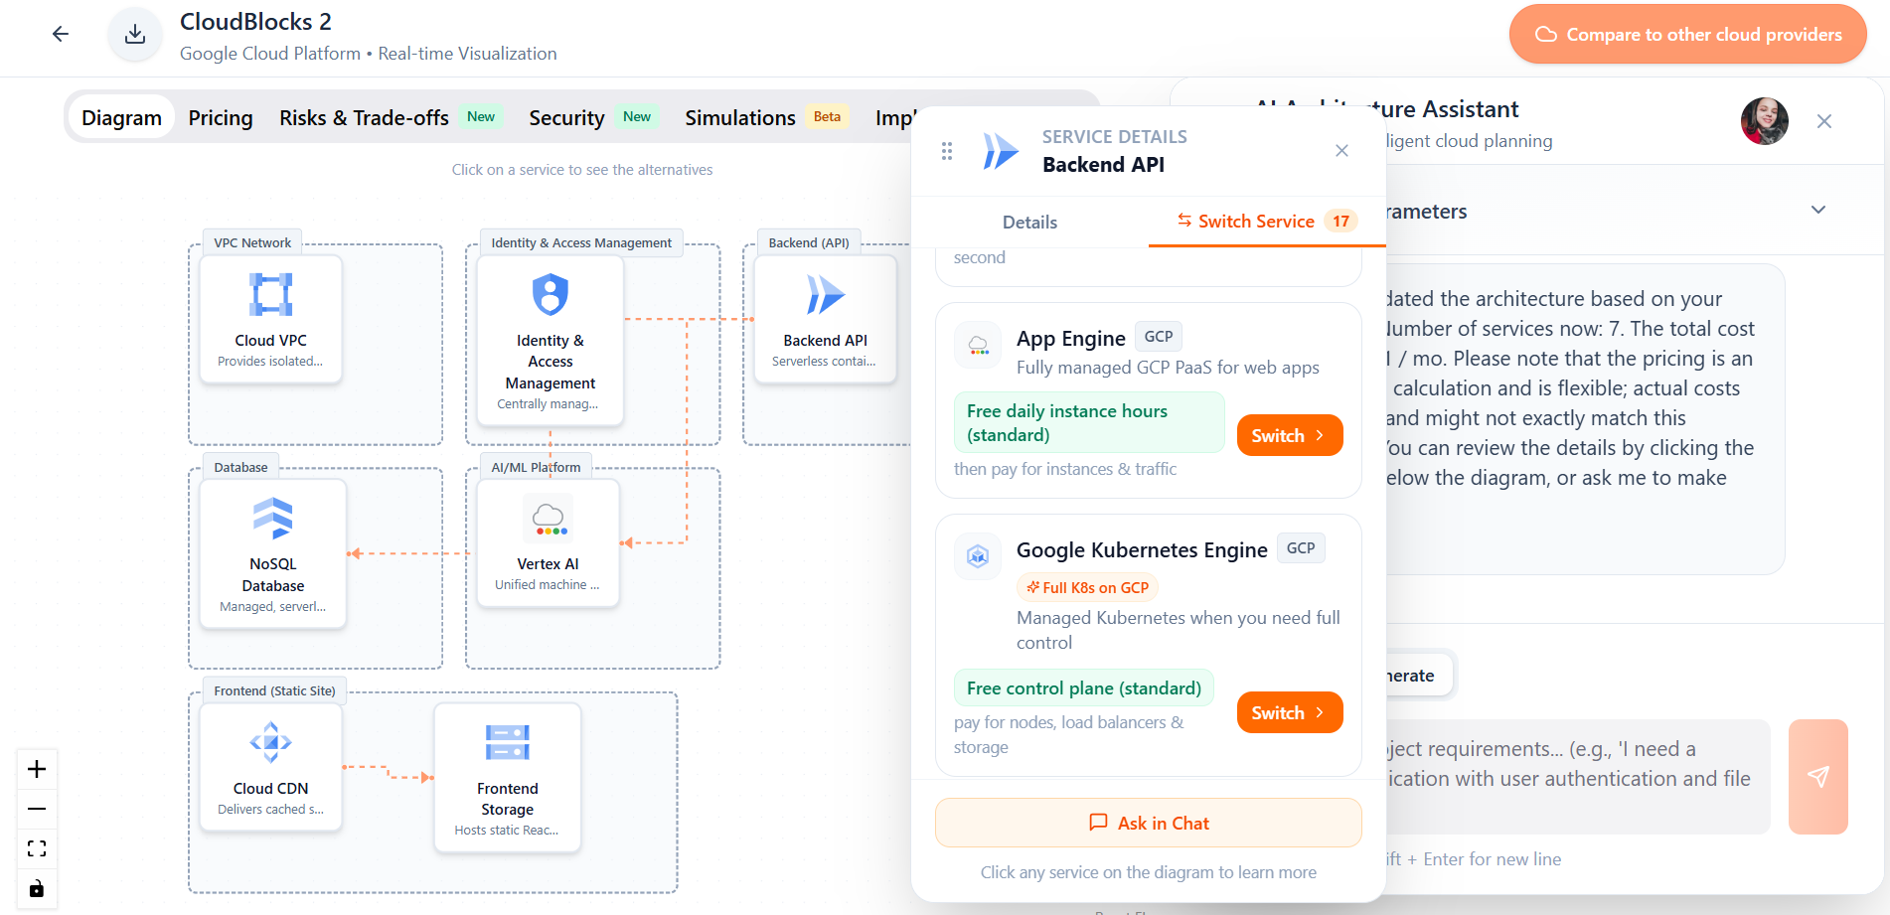The height and width of the screenshot is (915, 1890).
Task: Click the NoSQL Database node icon
Action: tap(272, 519)
